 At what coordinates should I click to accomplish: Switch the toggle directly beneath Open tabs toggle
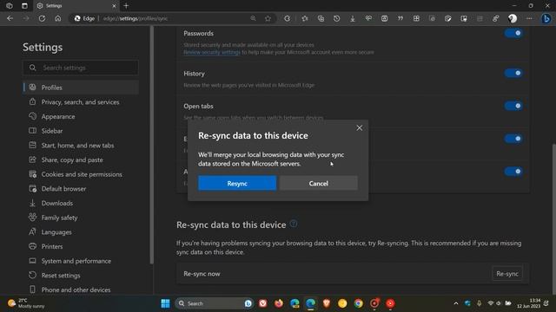coord(513,139)
